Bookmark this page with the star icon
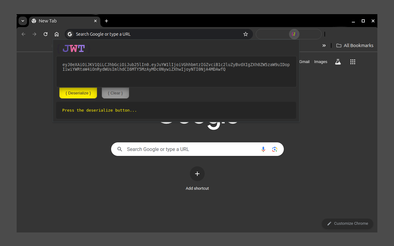 click(245, 34)
